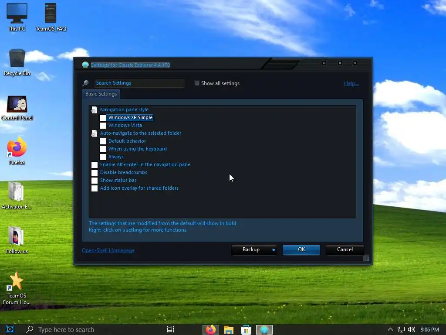Open the clock showing 9:06 PM
This screenshot has width=446, height=335.
pos(429,329)
